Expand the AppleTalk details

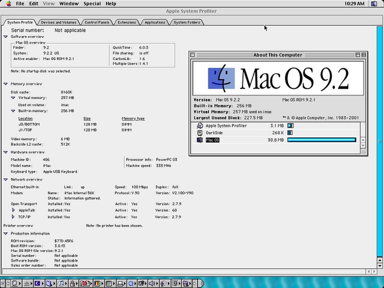coord(13,210)
